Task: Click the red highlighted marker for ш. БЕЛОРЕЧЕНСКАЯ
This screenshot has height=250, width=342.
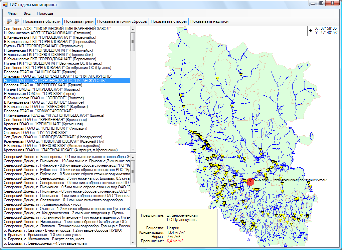Action: click(x=250, y=182)
